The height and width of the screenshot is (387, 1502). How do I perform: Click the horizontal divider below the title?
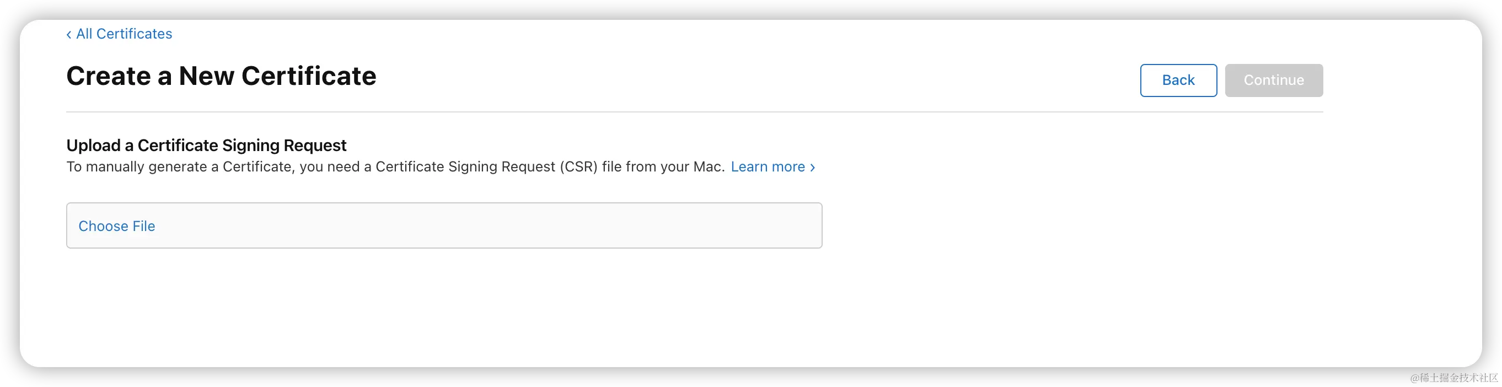coord(694,112)
